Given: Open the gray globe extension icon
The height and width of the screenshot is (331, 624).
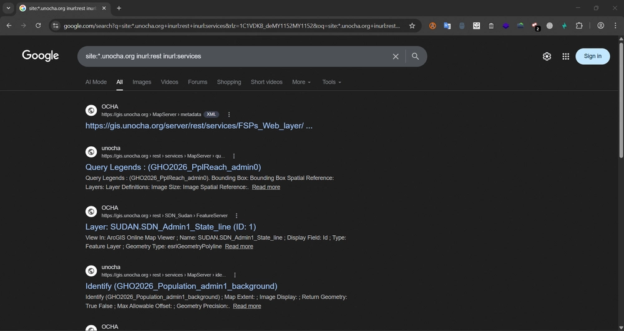Looking at the screenshot, I should pos(550,26).
